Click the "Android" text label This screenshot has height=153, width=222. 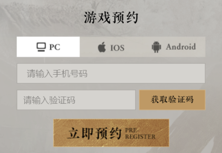pos(181,47)
